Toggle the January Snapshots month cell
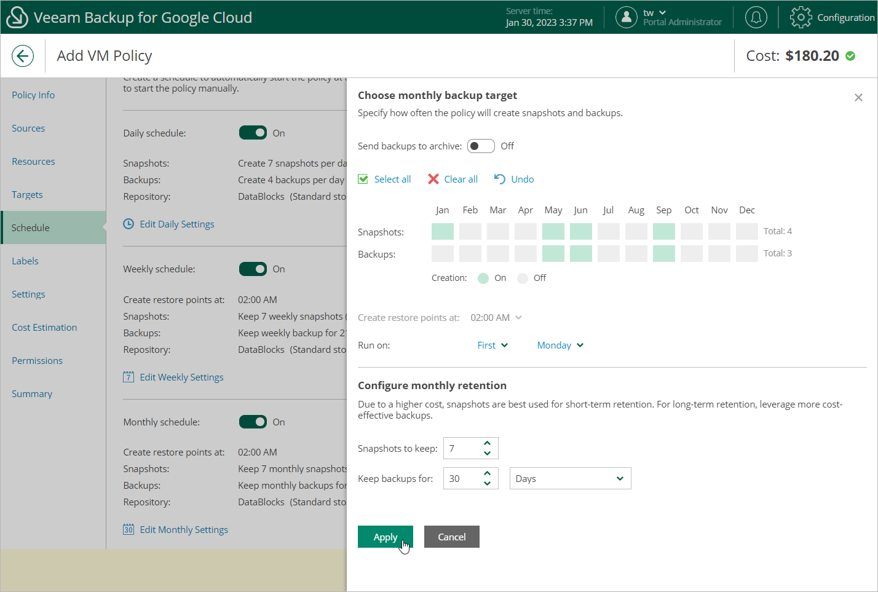This screenshot has width=878, height=592. pyautogui.click(x=443, y=232)
